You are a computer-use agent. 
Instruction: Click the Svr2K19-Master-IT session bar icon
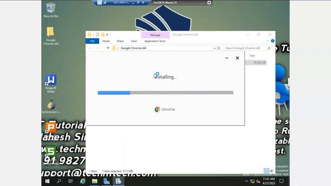coord(209,3)
